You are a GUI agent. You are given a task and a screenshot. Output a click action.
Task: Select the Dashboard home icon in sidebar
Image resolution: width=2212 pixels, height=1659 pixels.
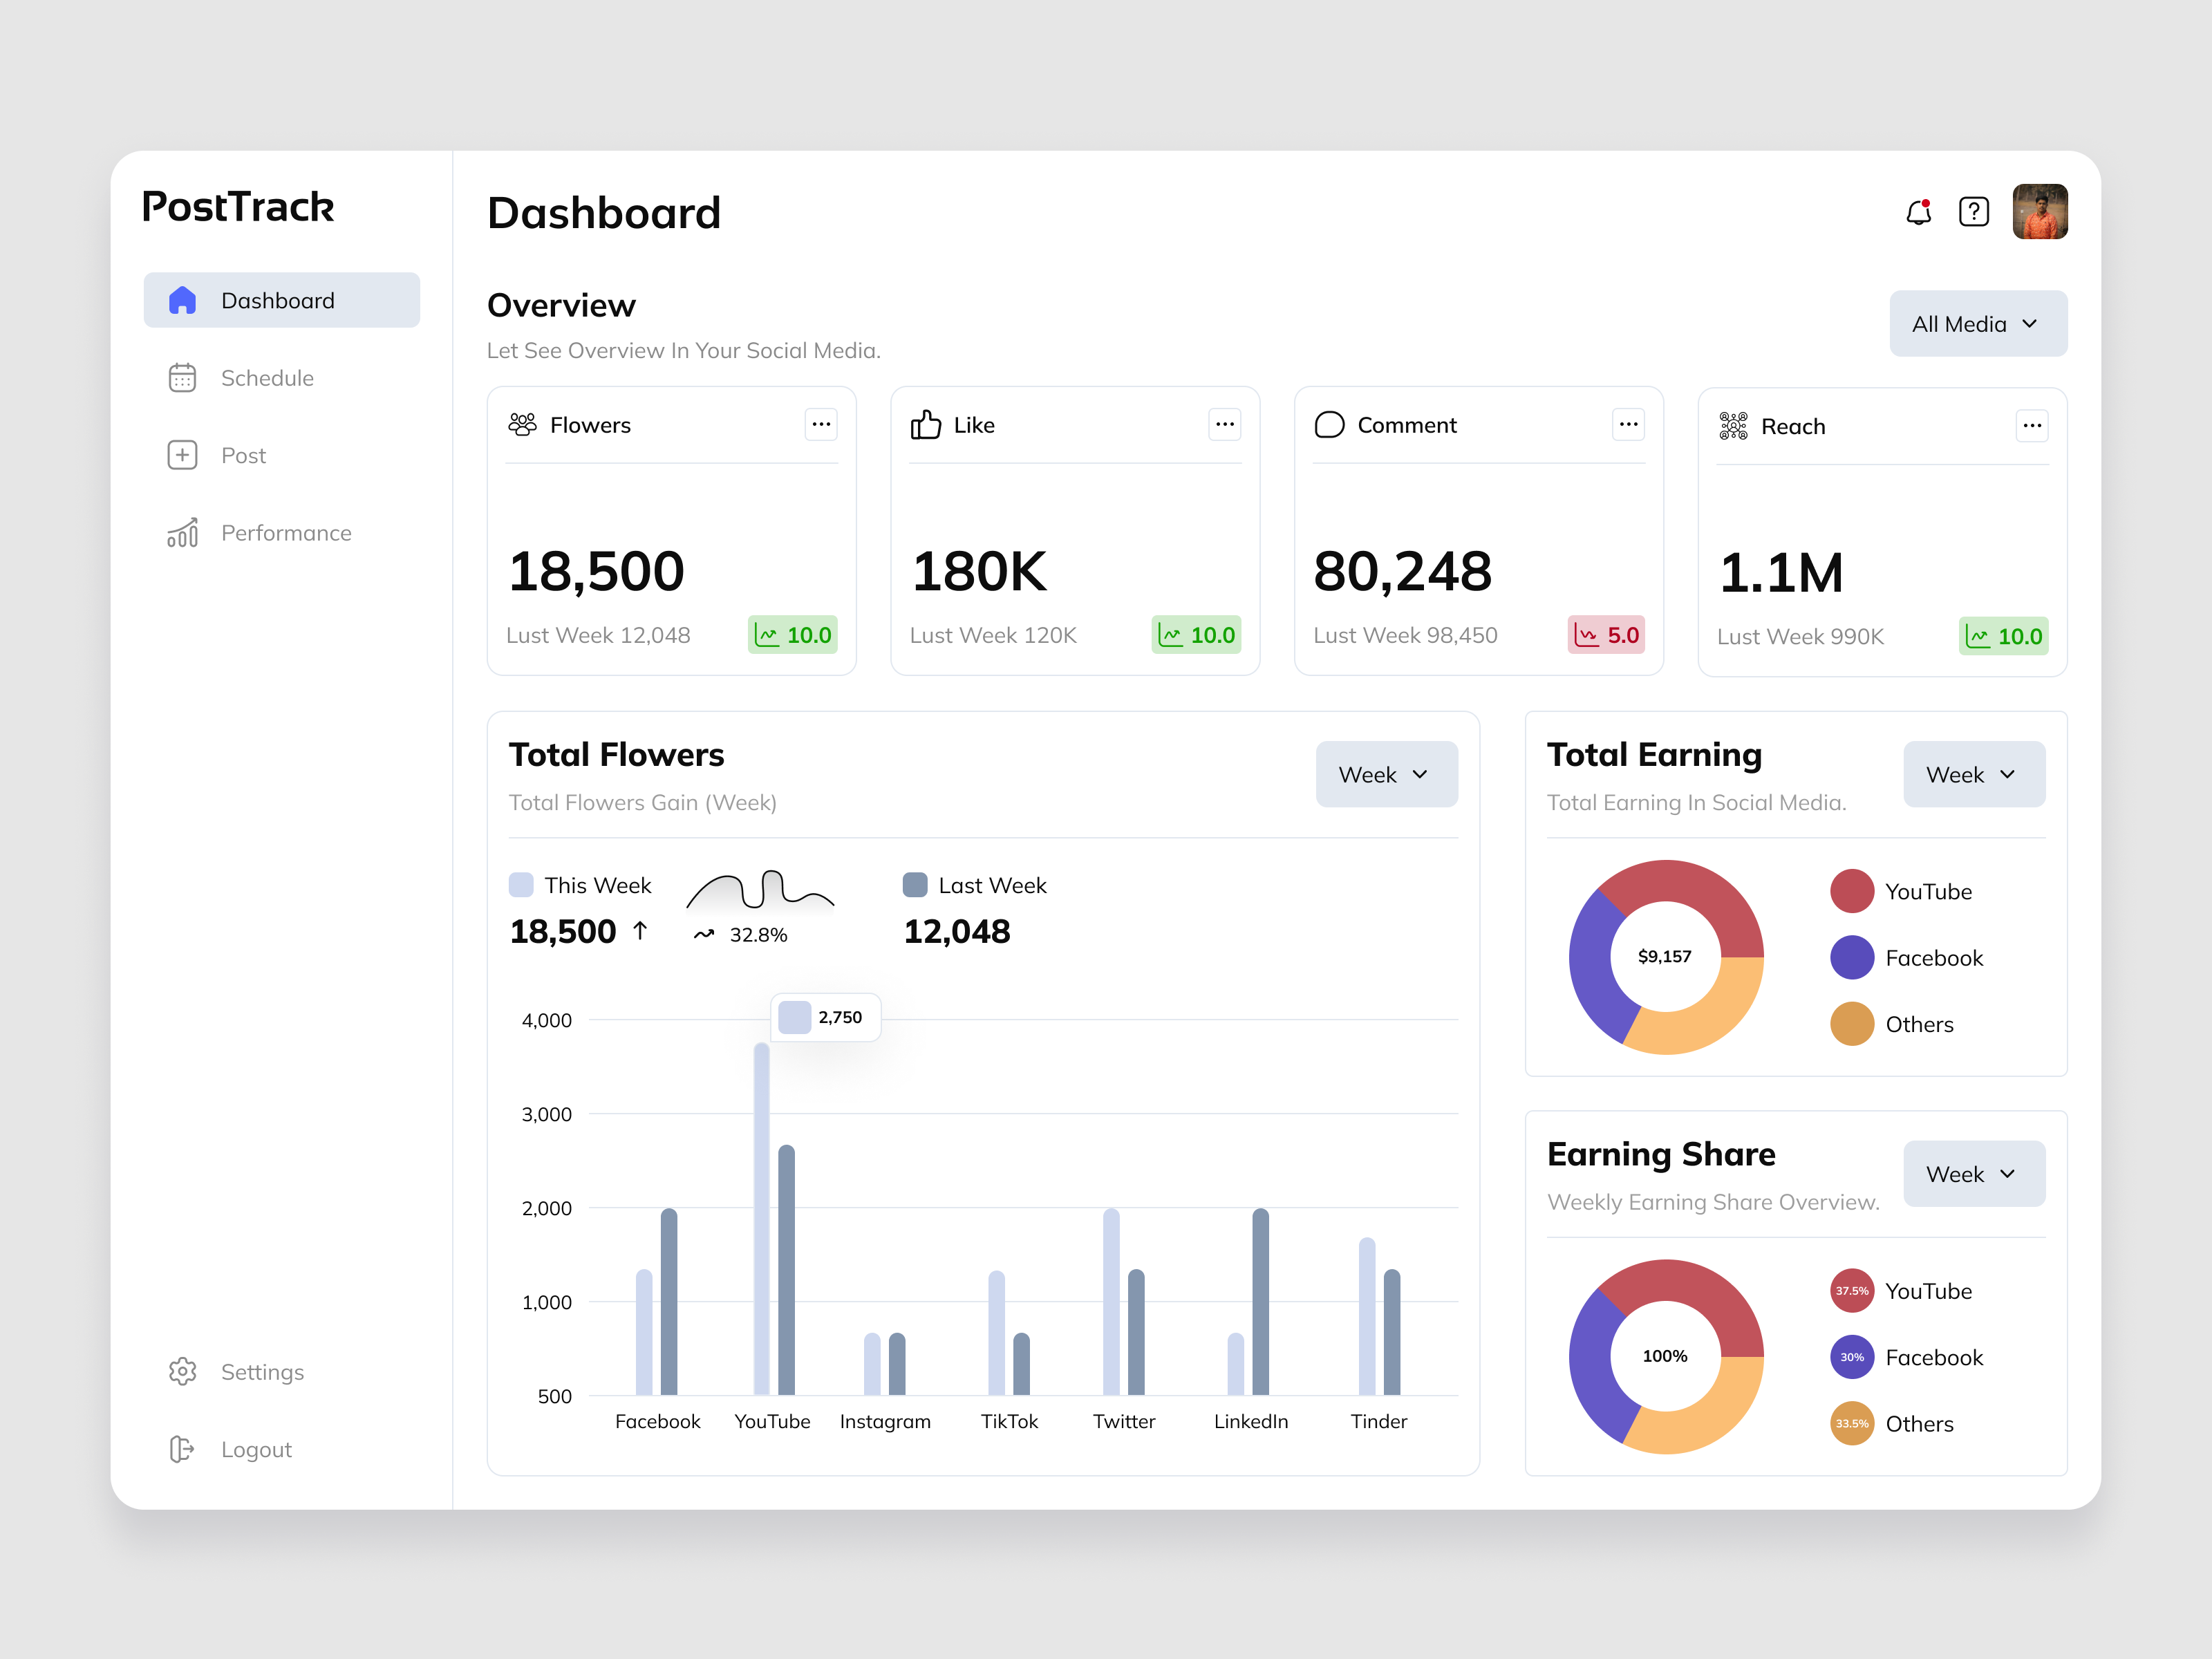pyautogui.click(x=183, y=299)
